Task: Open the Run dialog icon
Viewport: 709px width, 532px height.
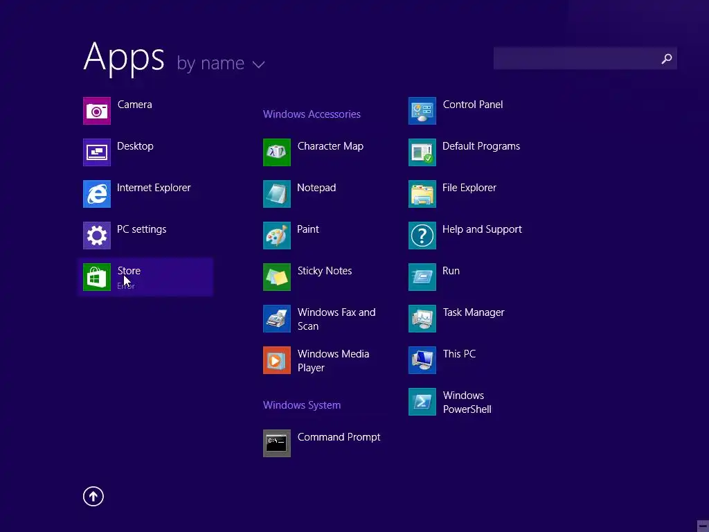Action: pos(422,277)
